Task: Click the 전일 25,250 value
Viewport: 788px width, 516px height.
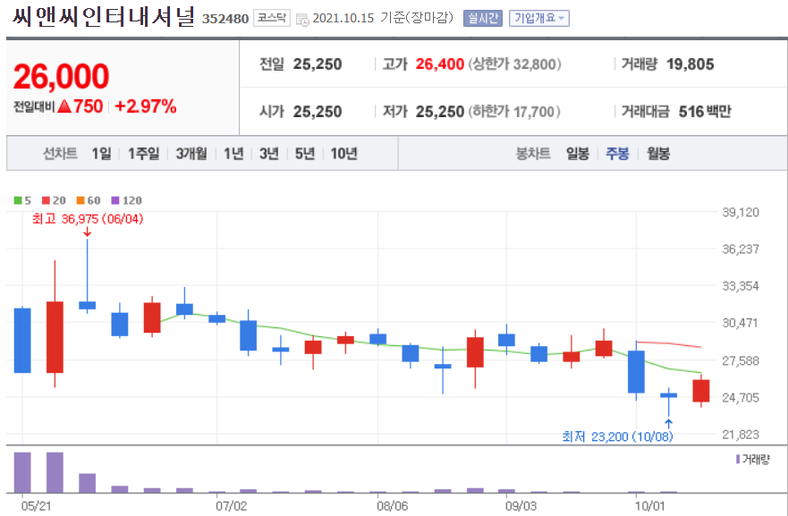Action: [x=318, y=64]
